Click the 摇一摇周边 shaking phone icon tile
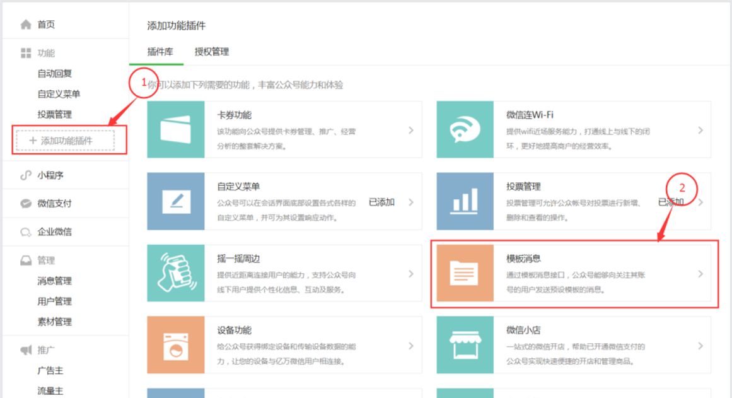The image size is (732, 398). pos(175,273)
